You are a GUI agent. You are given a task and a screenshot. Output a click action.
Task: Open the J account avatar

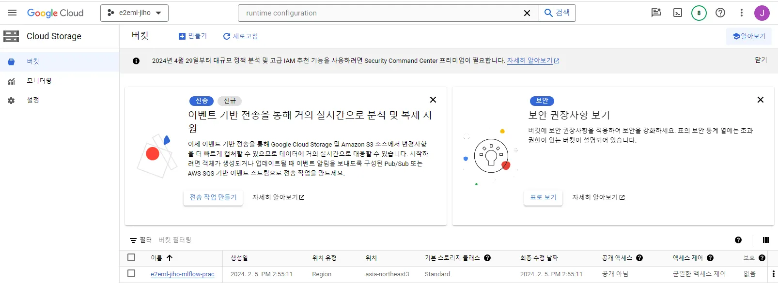point(762,13)
